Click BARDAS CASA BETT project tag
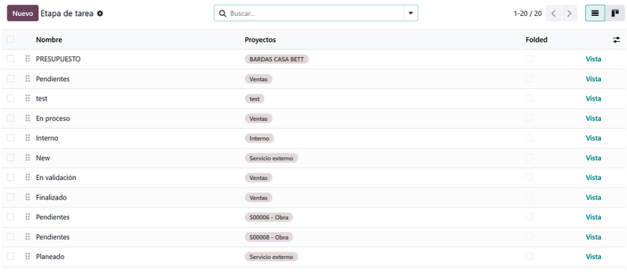This screenshot has height=274, width=627. click(277, 59)
